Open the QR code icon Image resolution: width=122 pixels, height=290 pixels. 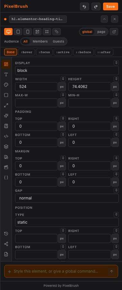point(37,32)
